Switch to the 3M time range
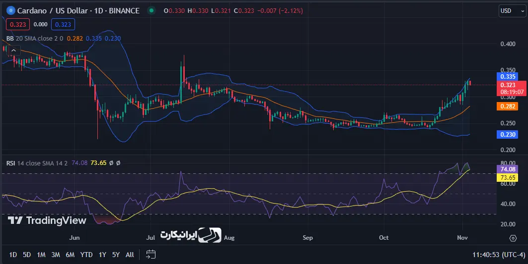Image resolution: width=528 pixels, height=264 pixels. click(x=56, y=255)
